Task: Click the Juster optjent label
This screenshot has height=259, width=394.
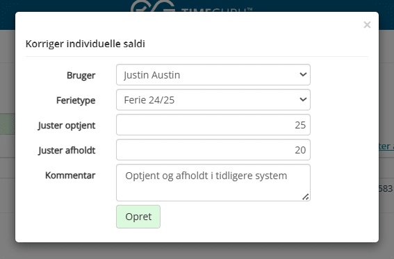Action: coord(67,125)
